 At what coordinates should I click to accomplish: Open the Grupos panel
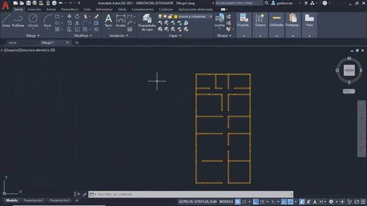[x=260, y=25]
